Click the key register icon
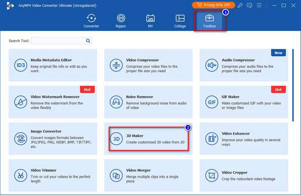The width and height of the screenshot is (301, 195). tap(240, 5)
